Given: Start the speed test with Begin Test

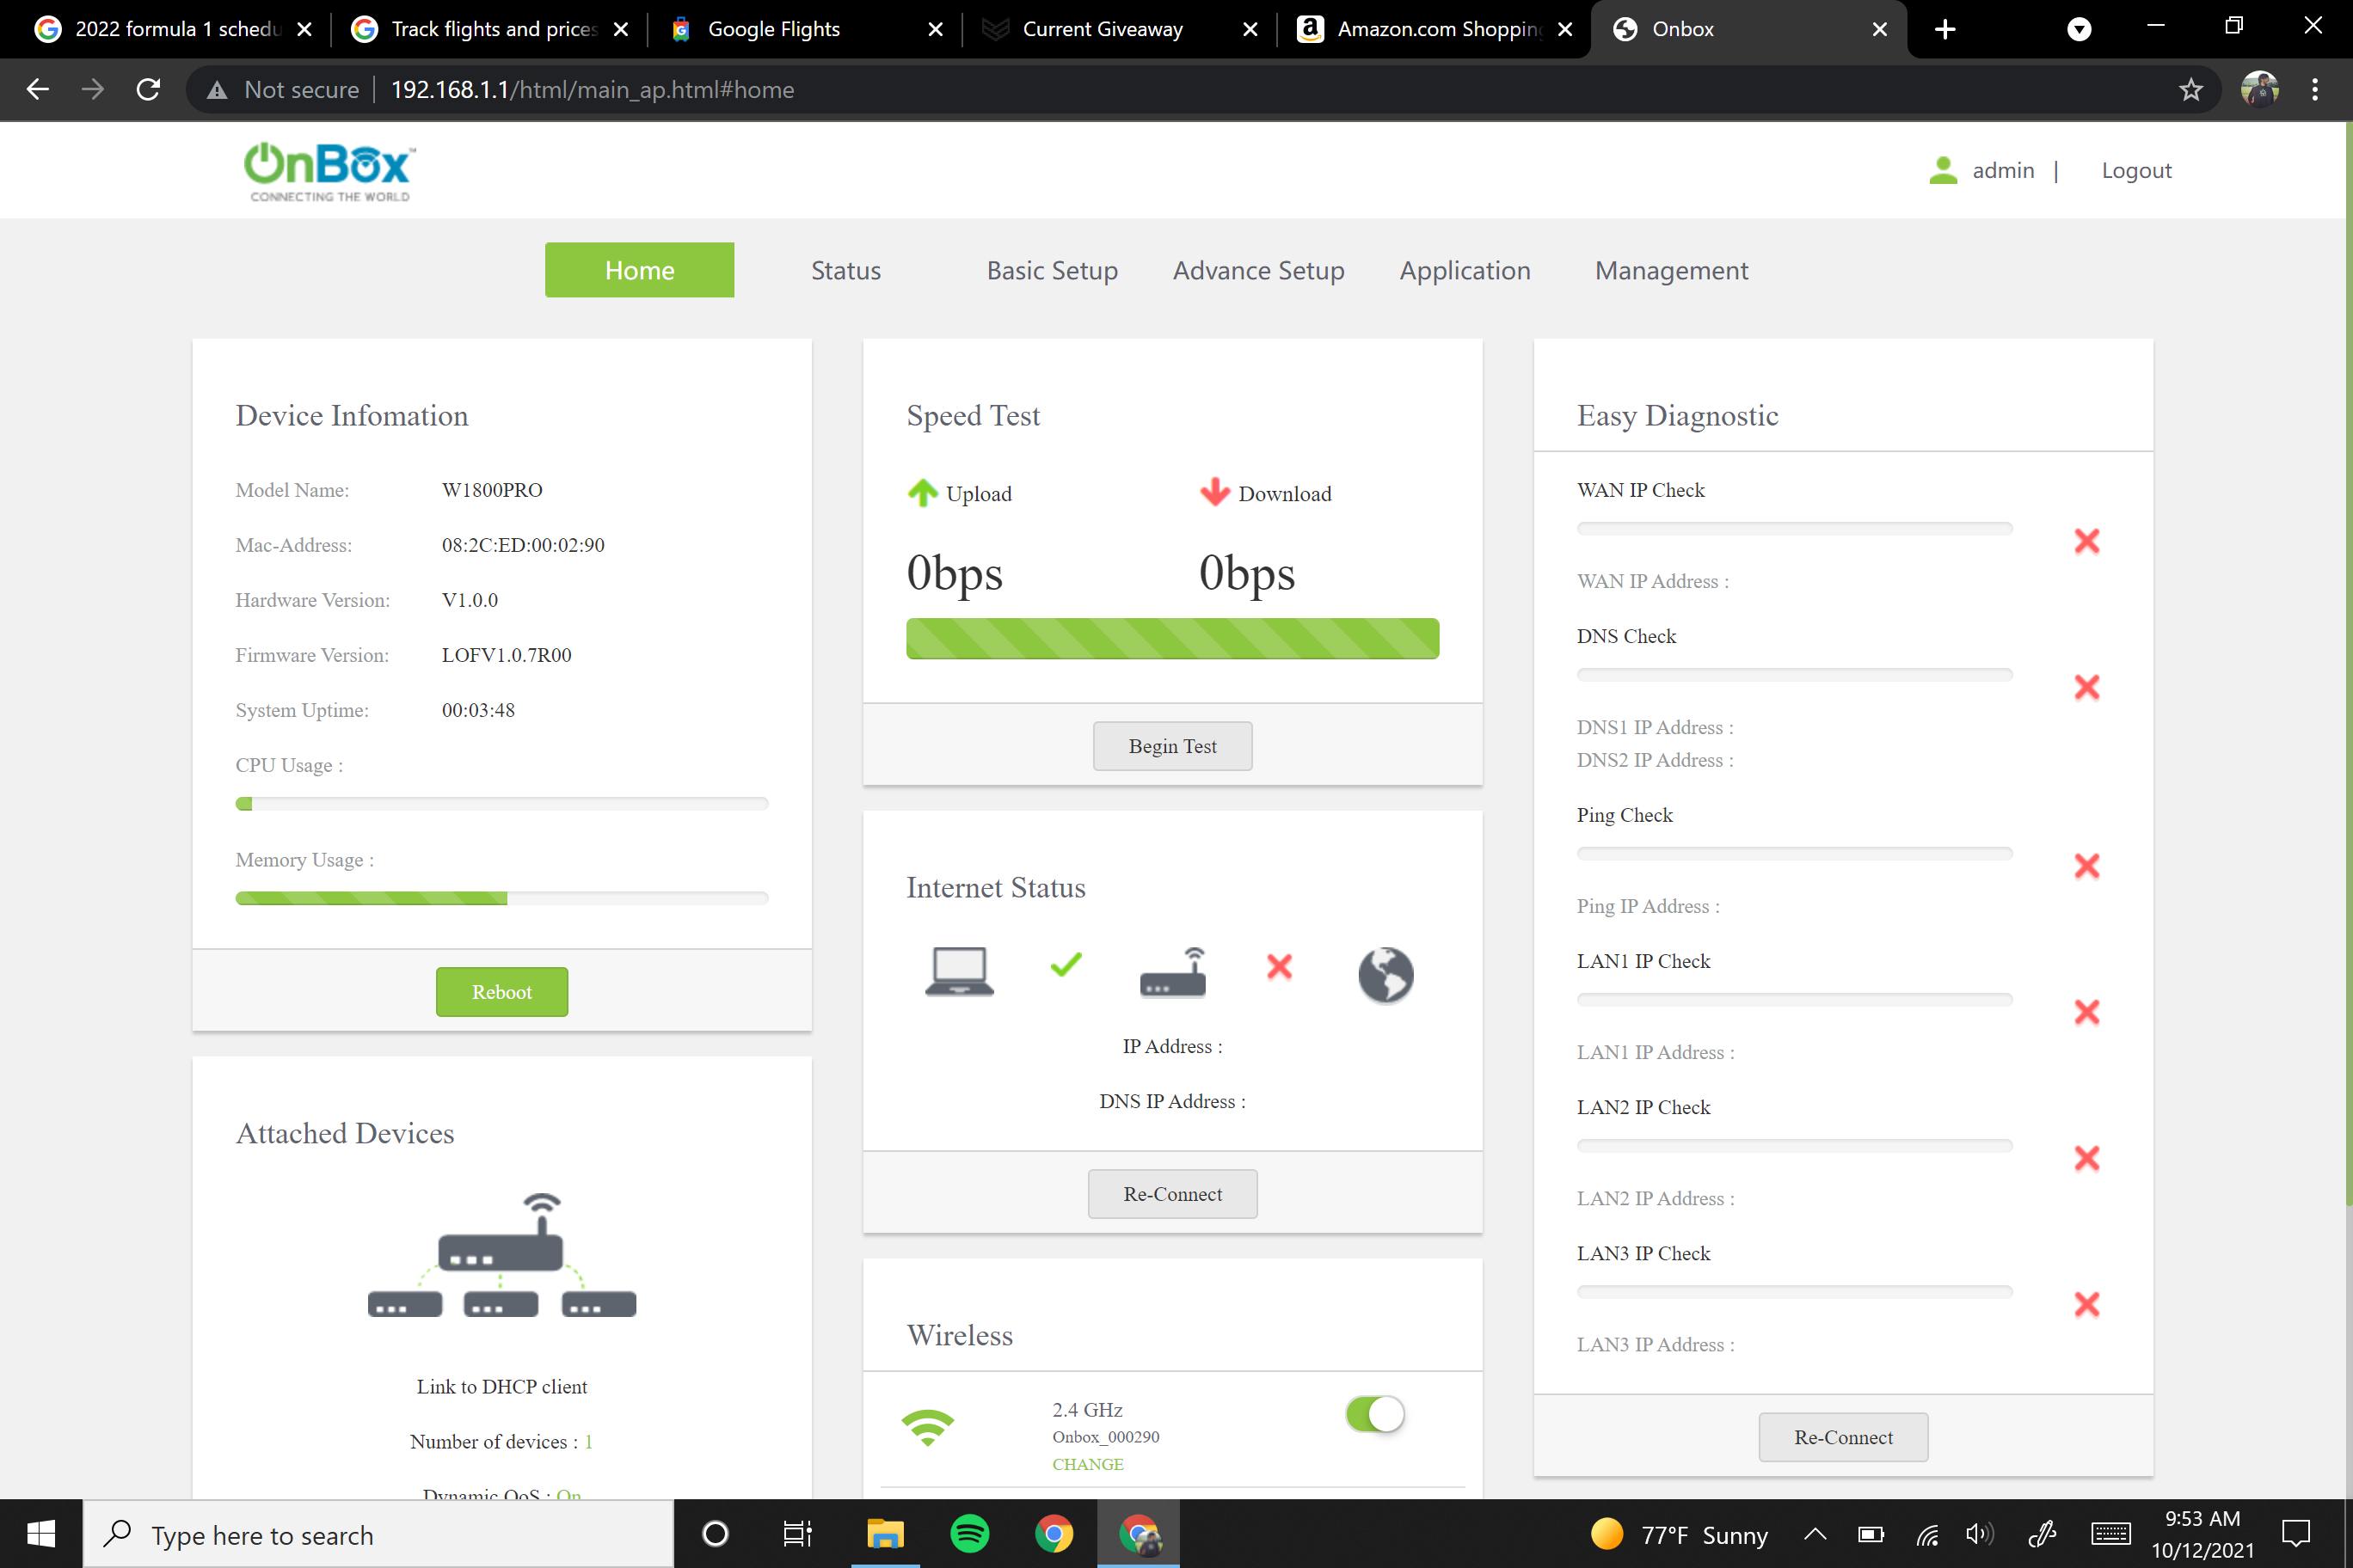Looking at the screenshot, I should click(x=1171, y=746).
